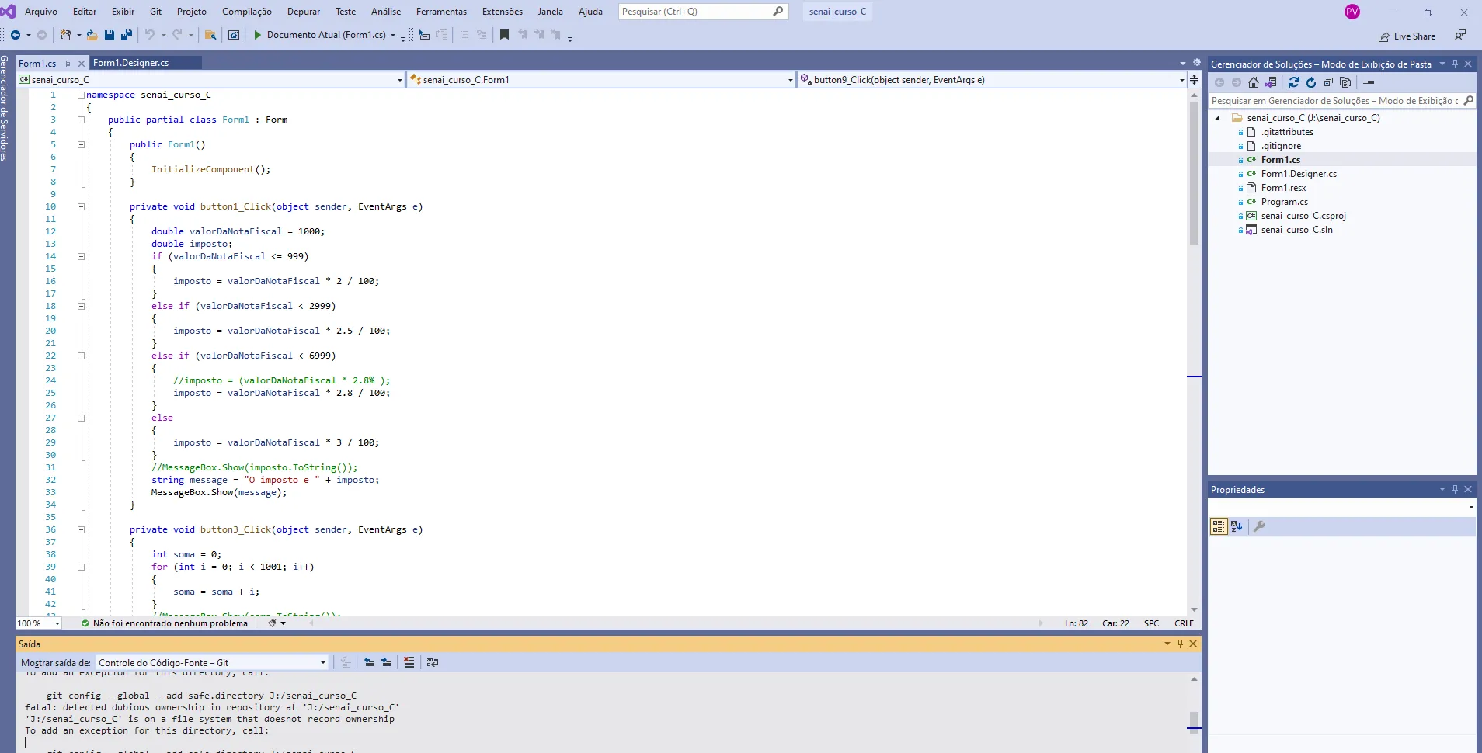Toggle word wrap in the Saída output
Screen dimensions: 1482x753
click(432, 662)
